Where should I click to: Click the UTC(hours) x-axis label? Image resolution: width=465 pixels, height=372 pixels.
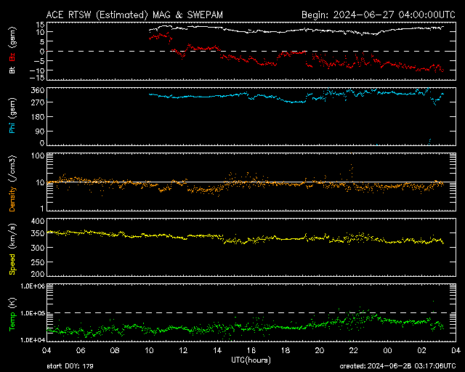coord(251,360)
